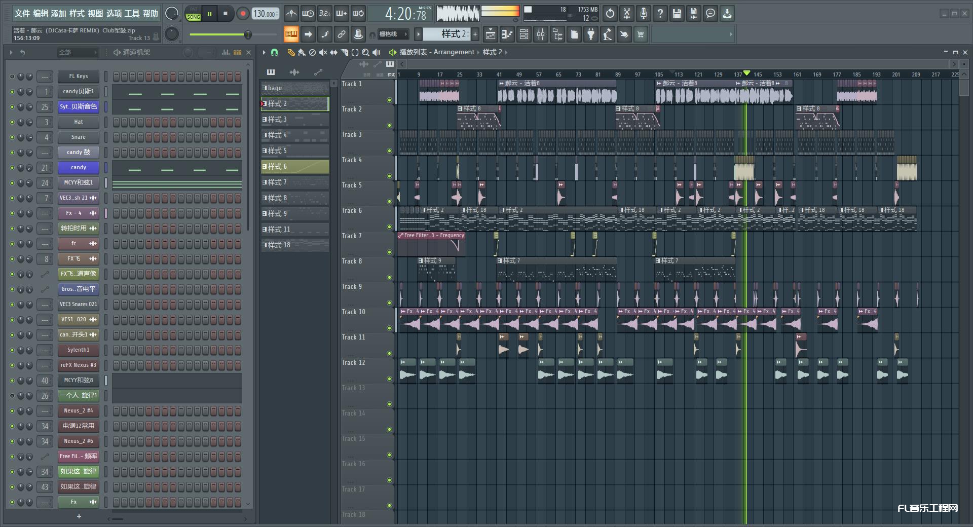Open the 全部 channel filter dropdown

click(x=78, y=52)
